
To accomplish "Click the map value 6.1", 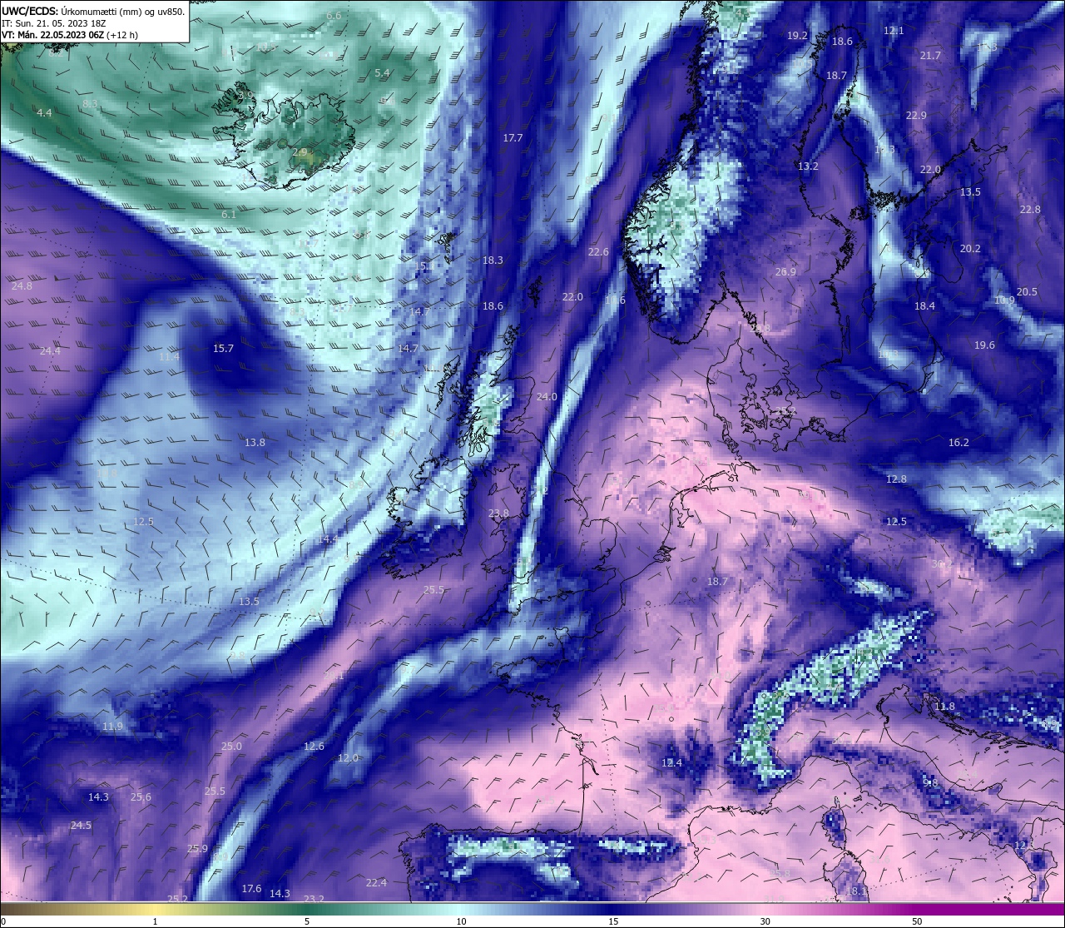I will 228,215.
